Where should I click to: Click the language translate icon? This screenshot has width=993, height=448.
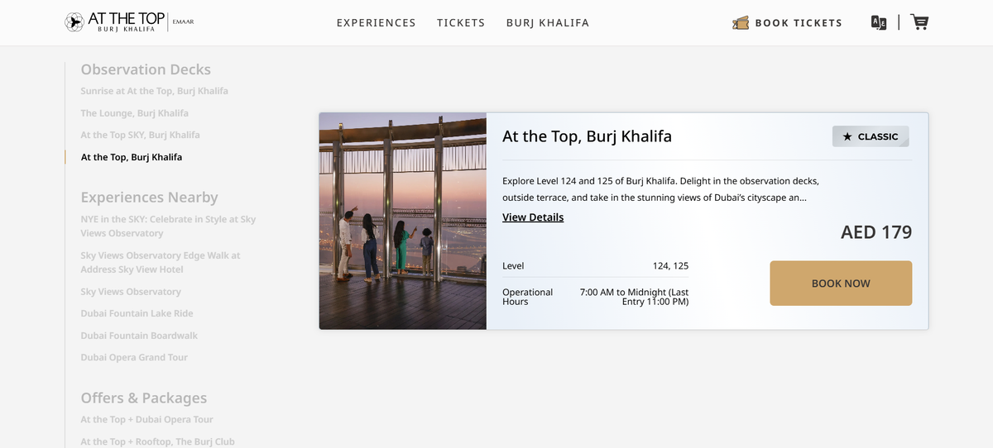pos(879,22)
